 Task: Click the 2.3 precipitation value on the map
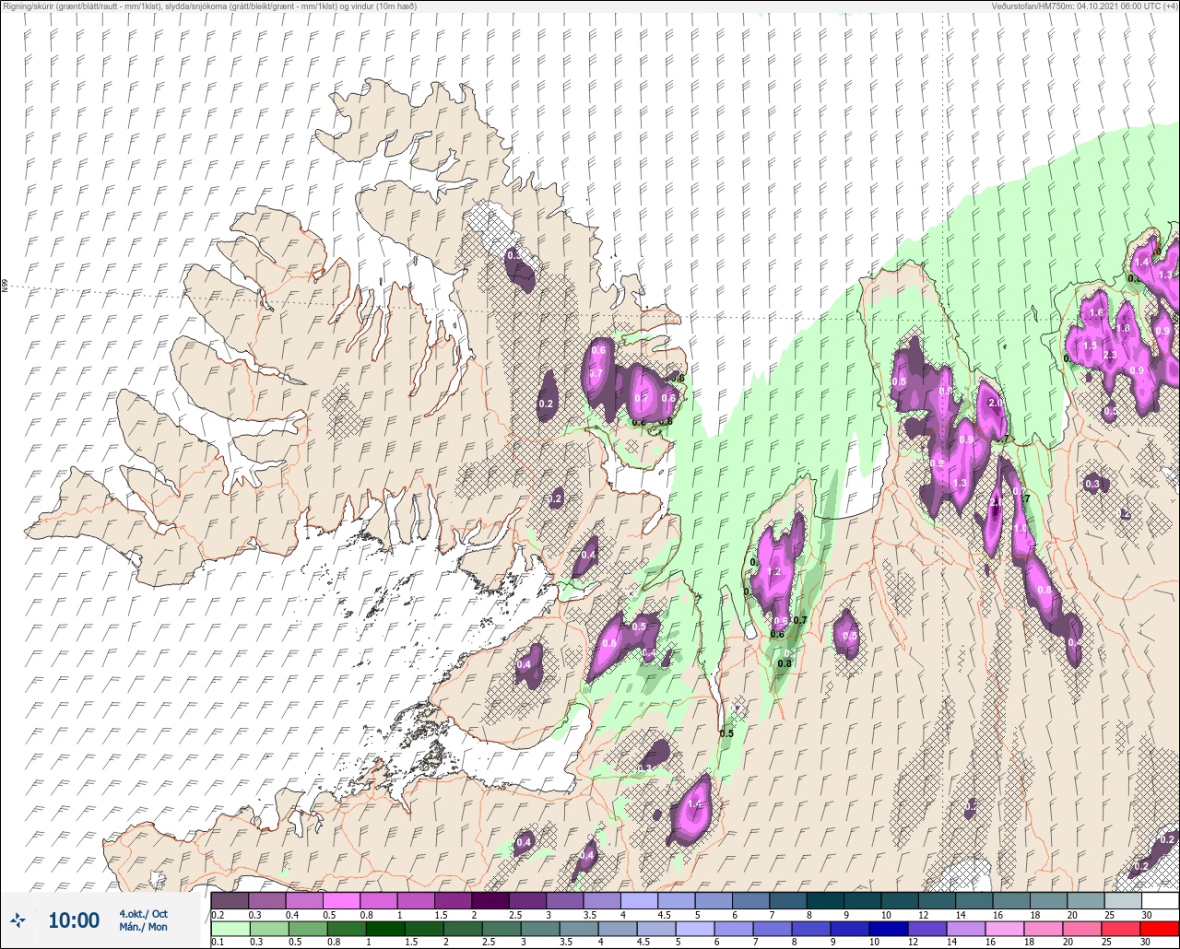[1110, 356]
